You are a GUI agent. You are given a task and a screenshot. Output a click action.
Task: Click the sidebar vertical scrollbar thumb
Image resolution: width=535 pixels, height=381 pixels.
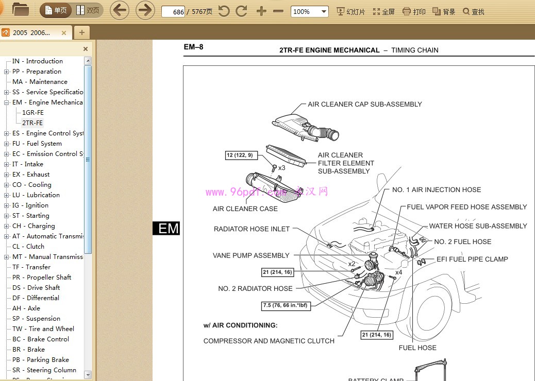(x=88, y=160)
